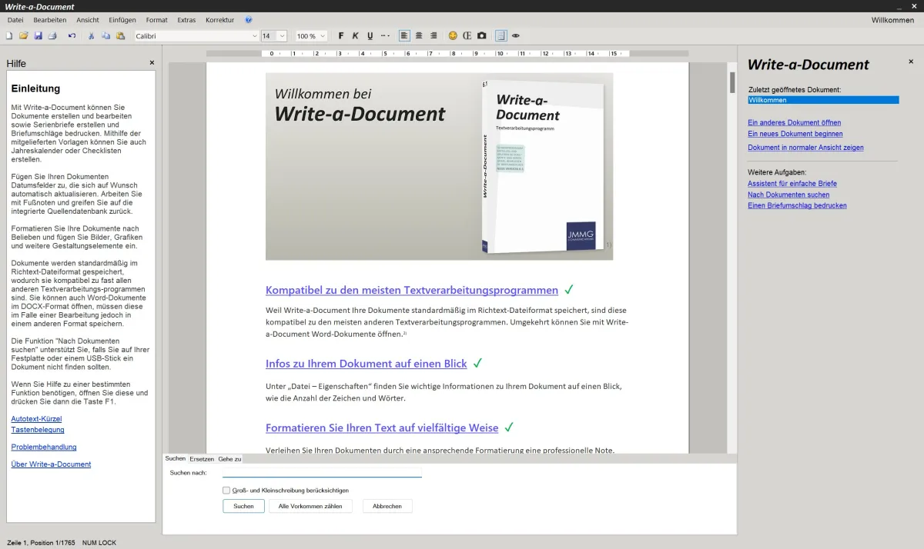Expand the font size dropdown
924x549 pixels.
click(x=282, y=36)
